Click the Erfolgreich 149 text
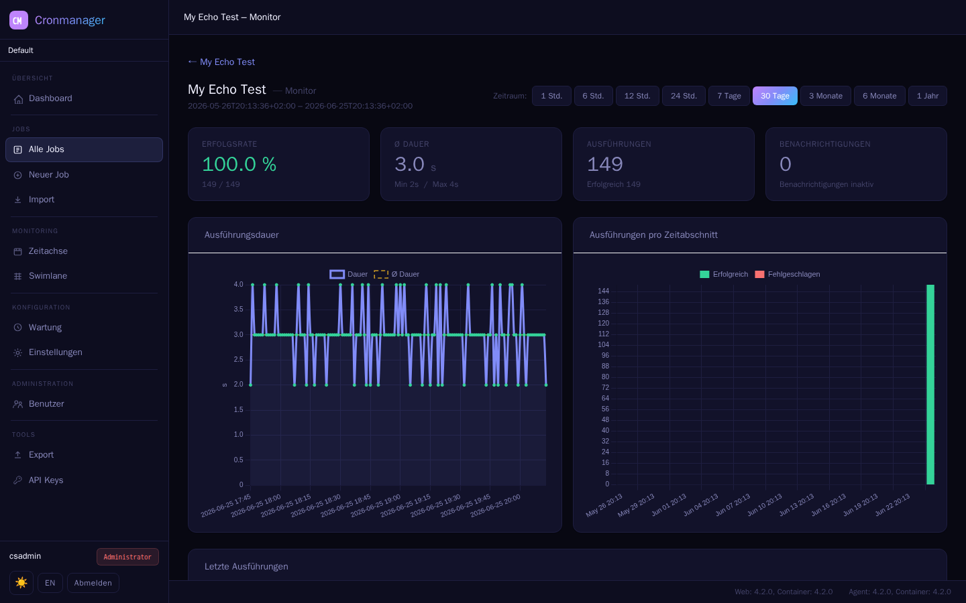Image resolution: width=966 pixels, height=603 pixels. 614,184
